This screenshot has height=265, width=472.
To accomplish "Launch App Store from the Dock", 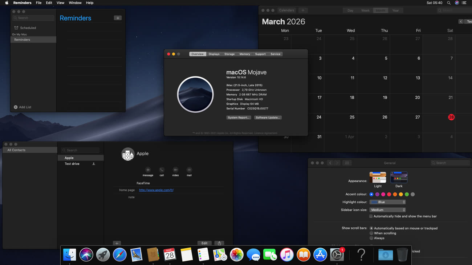I will click(320, 255).
